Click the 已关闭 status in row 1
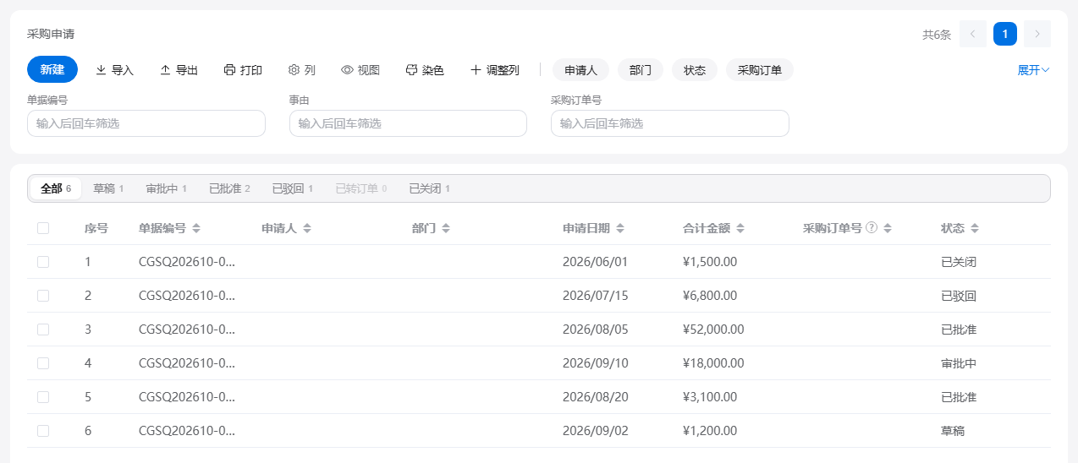1078x463 pixels. click(959, 262)
